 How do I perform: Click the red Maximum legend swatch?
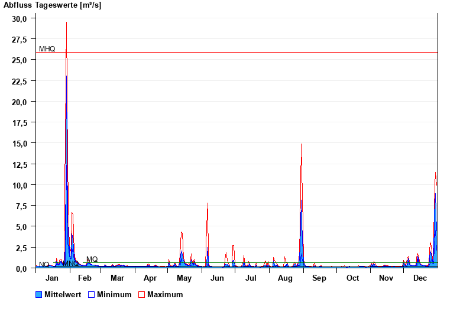pos(141,294)
